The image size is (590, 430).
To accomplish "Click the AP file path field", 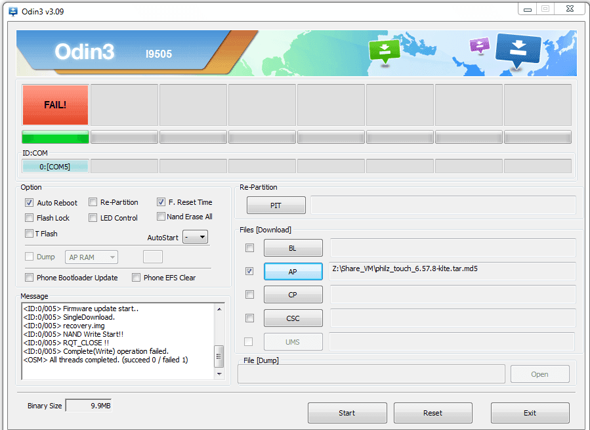I will pyautogui.click(x=452, y=271).
